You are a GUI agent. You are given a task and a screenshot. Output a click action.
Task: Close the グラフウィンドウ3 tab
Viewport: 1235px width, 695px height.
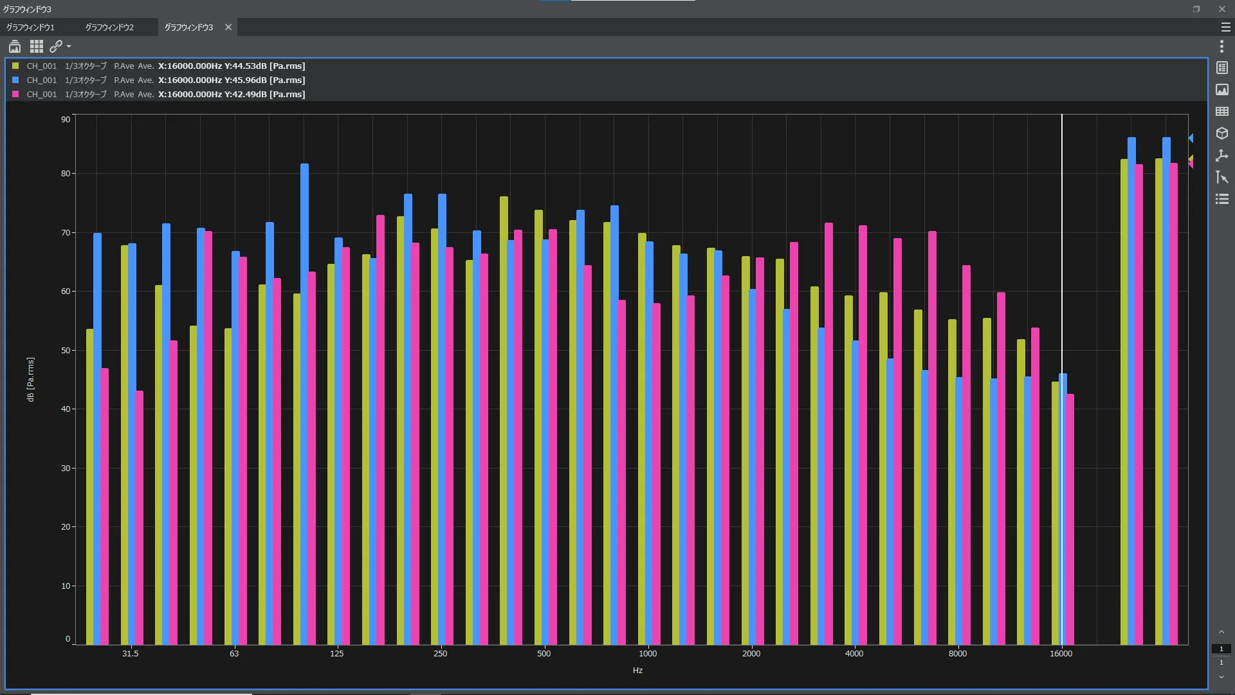point(228,27)
